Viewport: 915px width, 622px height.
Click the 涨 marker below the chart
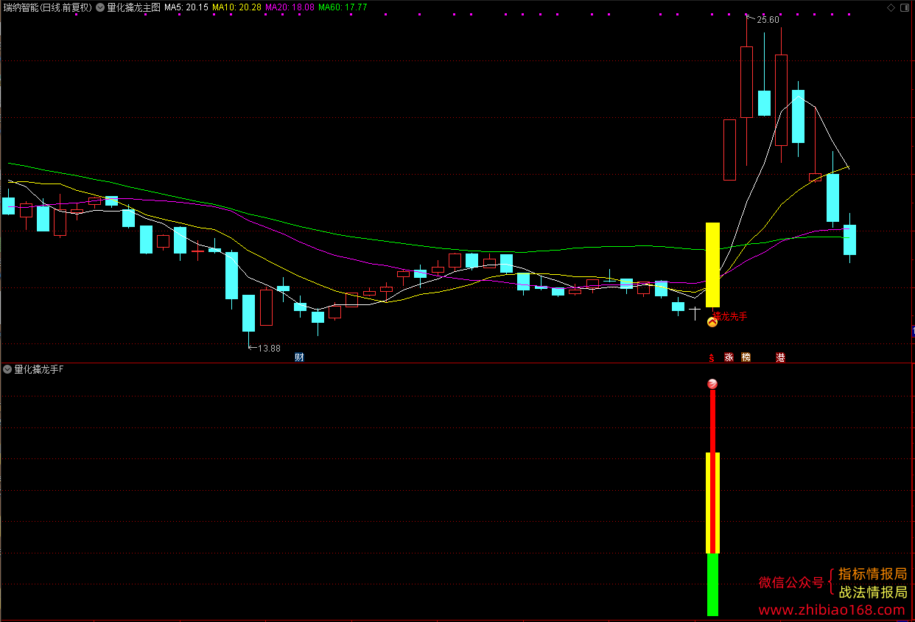(729, 357)
